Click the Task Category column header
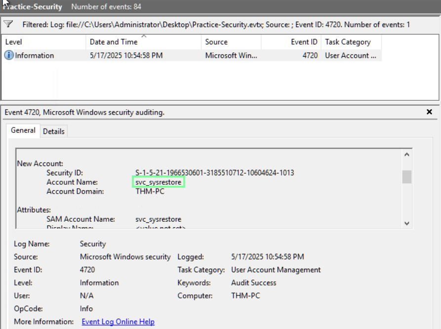The image size is (441, 329). tap(348, 42)
